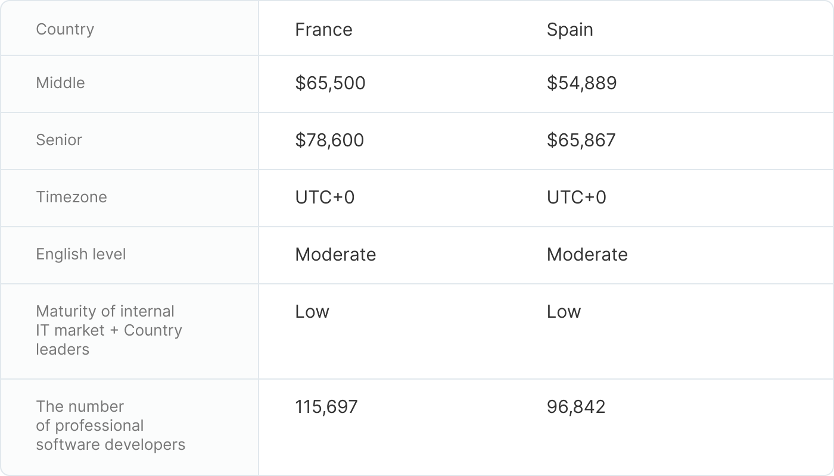Click France's developer count 115,697

[326, 407]
